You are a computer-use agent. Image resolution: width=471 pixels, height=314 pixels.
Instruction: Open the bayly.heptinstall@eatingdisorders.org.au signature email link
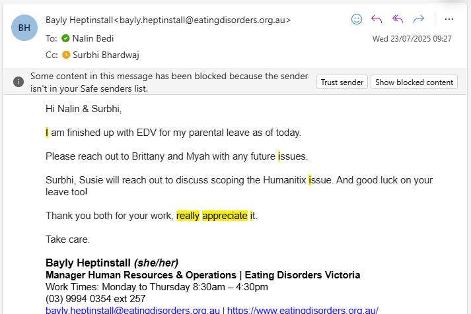[x=133, y=310]
